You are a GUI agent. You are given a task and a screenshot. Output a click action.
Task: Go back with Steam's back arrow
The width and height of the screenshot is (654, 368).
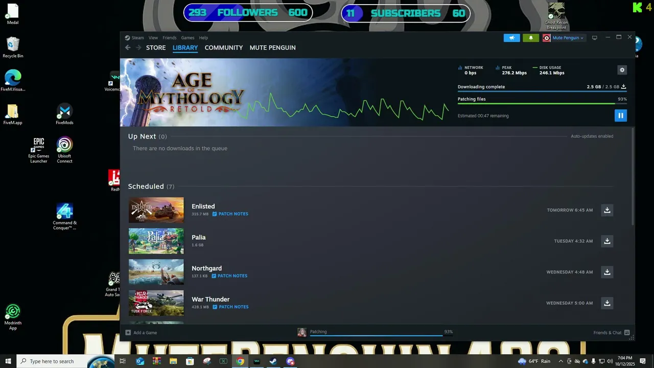128,48
